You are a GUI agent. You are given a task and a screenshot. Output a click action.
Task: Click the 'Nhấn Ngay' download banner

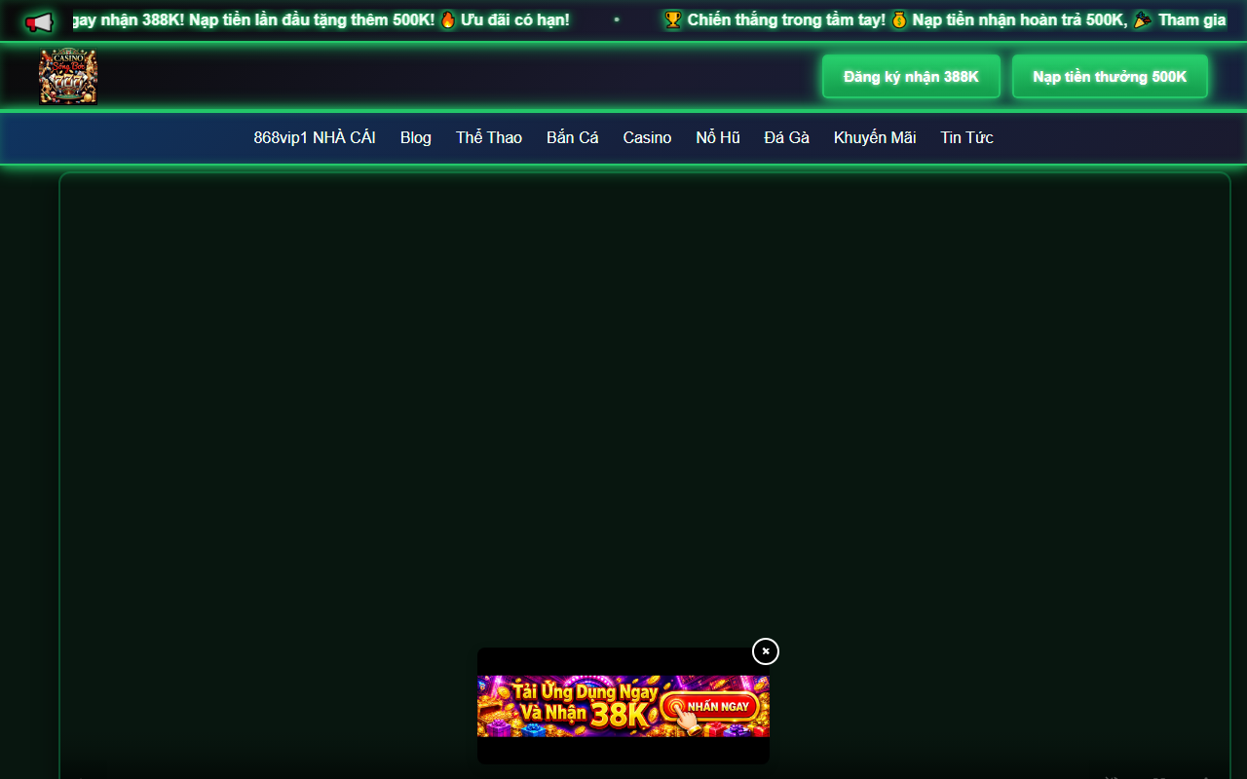pyautogui.click(x=623, y=706)
